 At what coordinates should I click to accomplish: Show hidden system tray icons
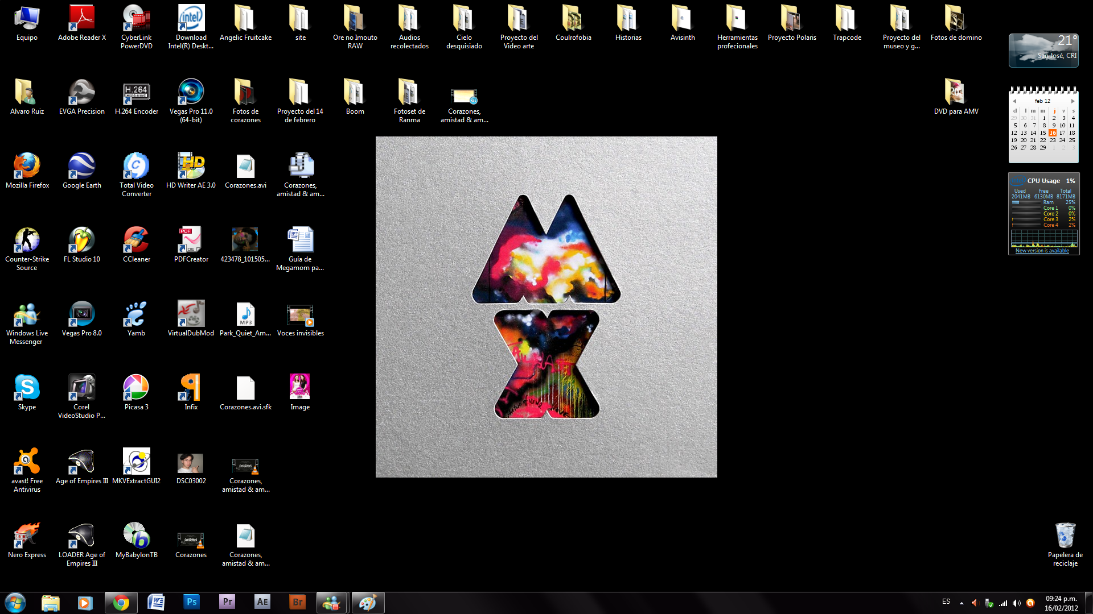[961, 603]
